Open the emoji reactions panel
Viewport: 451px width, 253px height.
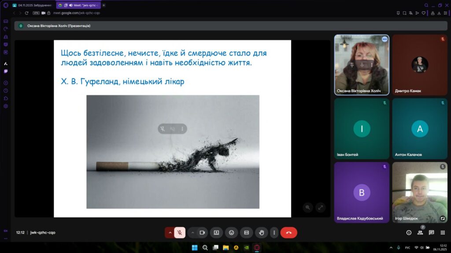point(231,232)
